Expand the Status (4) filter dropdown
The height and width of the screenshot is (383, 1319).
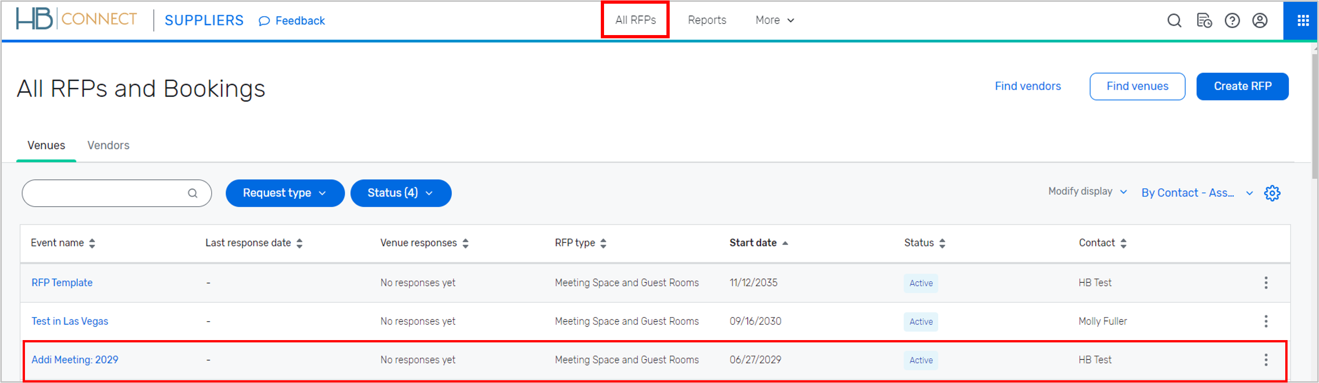click(x=400, y=193)
